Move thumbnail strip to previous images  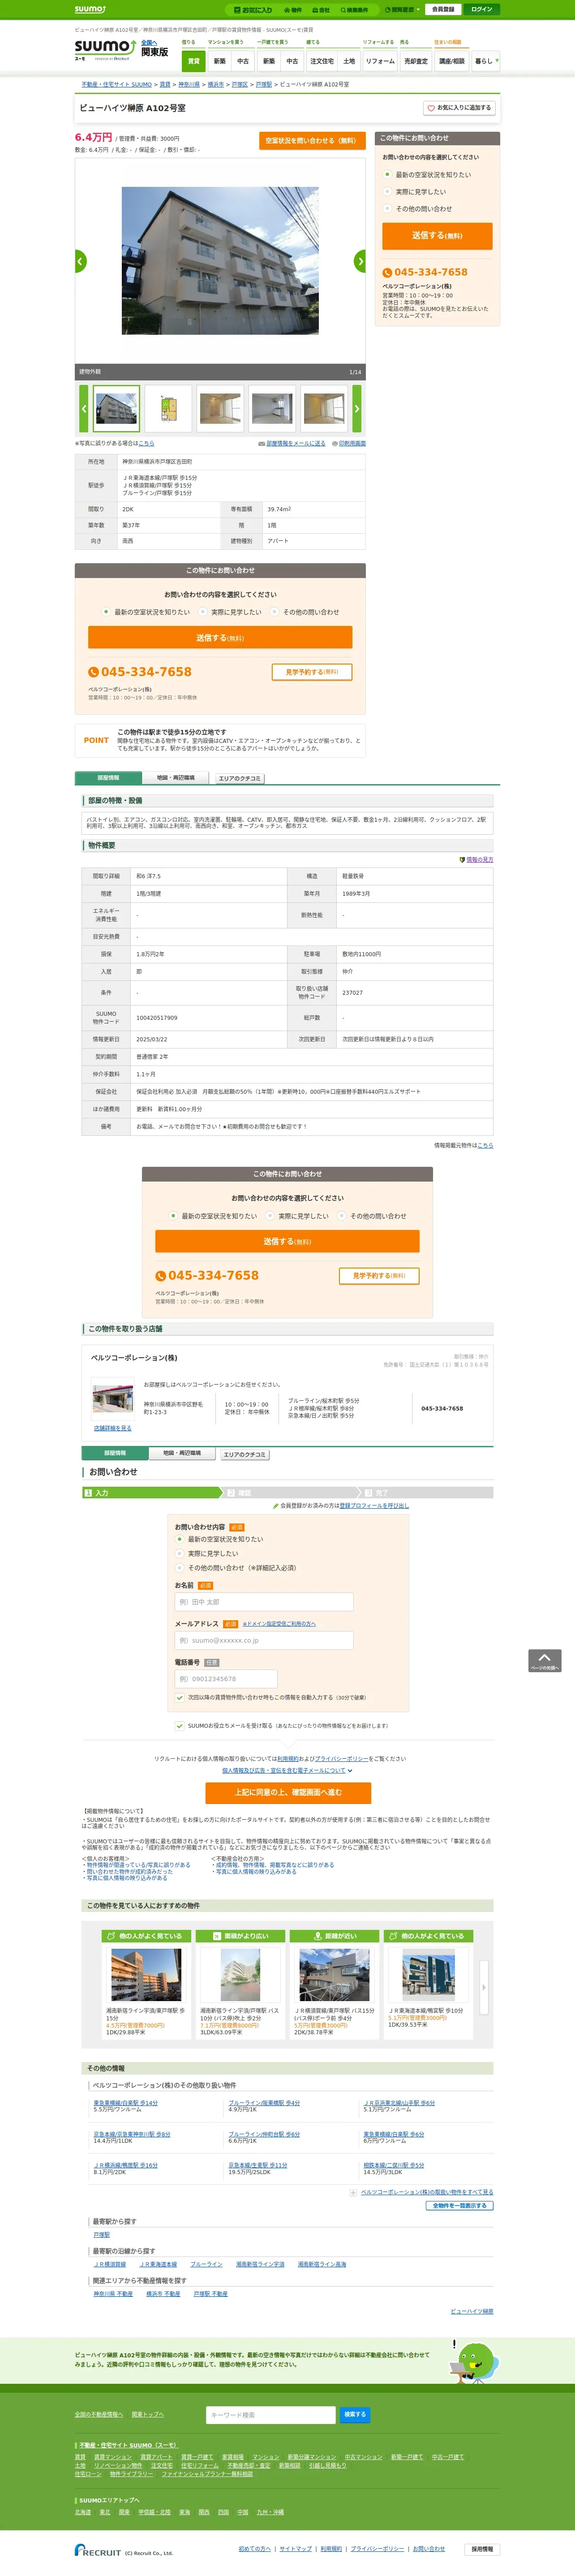coord(84,409)
